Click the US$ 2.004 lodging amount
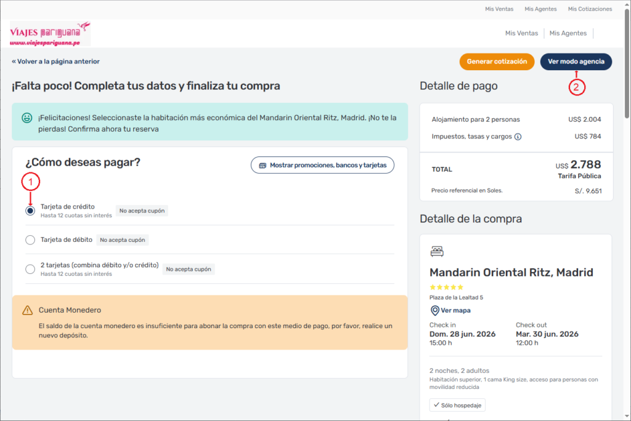This screenshot has height=421, width=631. point(585,119)
